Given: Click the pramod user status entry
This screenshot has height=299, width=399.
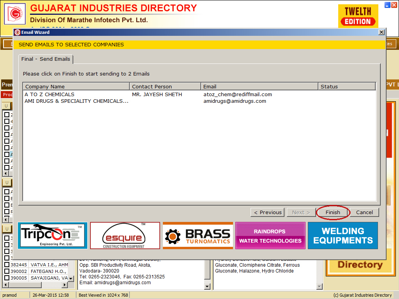Looking at the screenshot, I should (x=10, y=295).
